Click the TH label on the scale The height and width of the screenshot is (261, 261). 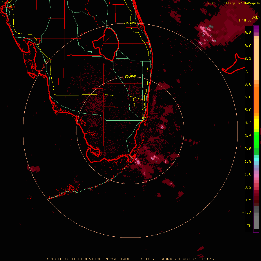(249, 226)
